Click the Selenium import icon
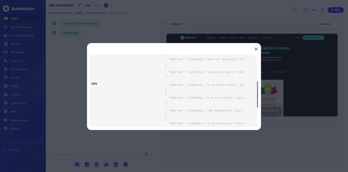The image size is (348, 172). click(x=77, y=165)
